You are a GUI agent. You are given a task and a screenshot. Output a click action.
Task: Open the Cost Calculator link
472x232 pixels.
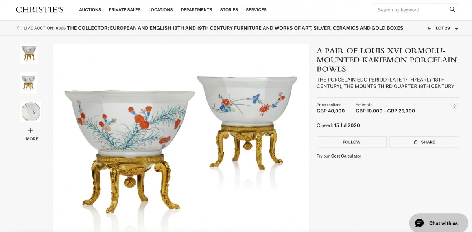[x=346, y=156]
